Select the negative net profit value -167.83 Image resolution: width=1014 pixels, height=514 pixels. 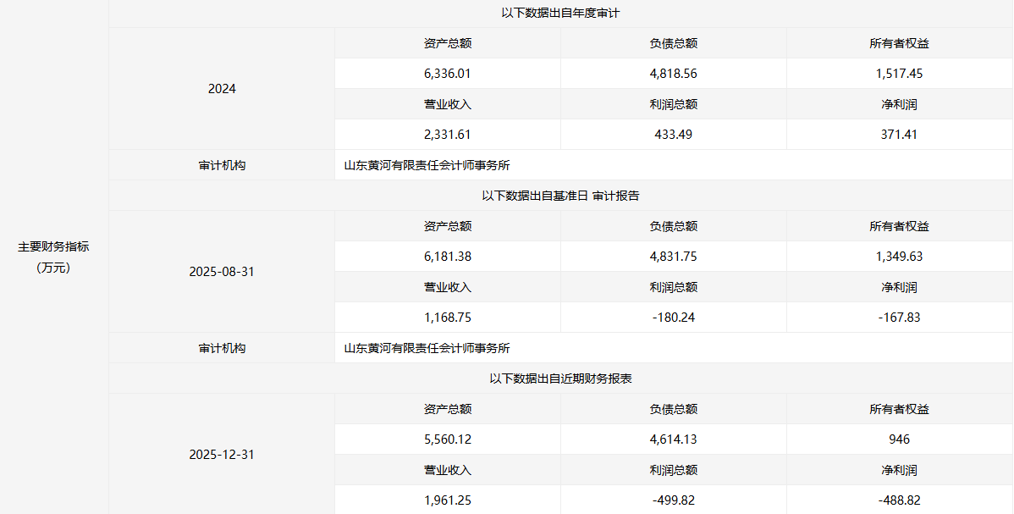[x=899, y=318]
